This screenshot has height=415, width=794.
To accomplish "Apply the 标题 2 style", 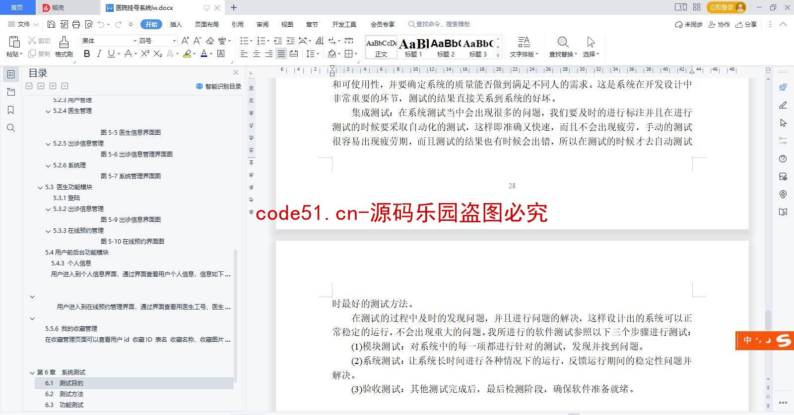I will click(x=446, y=47).
